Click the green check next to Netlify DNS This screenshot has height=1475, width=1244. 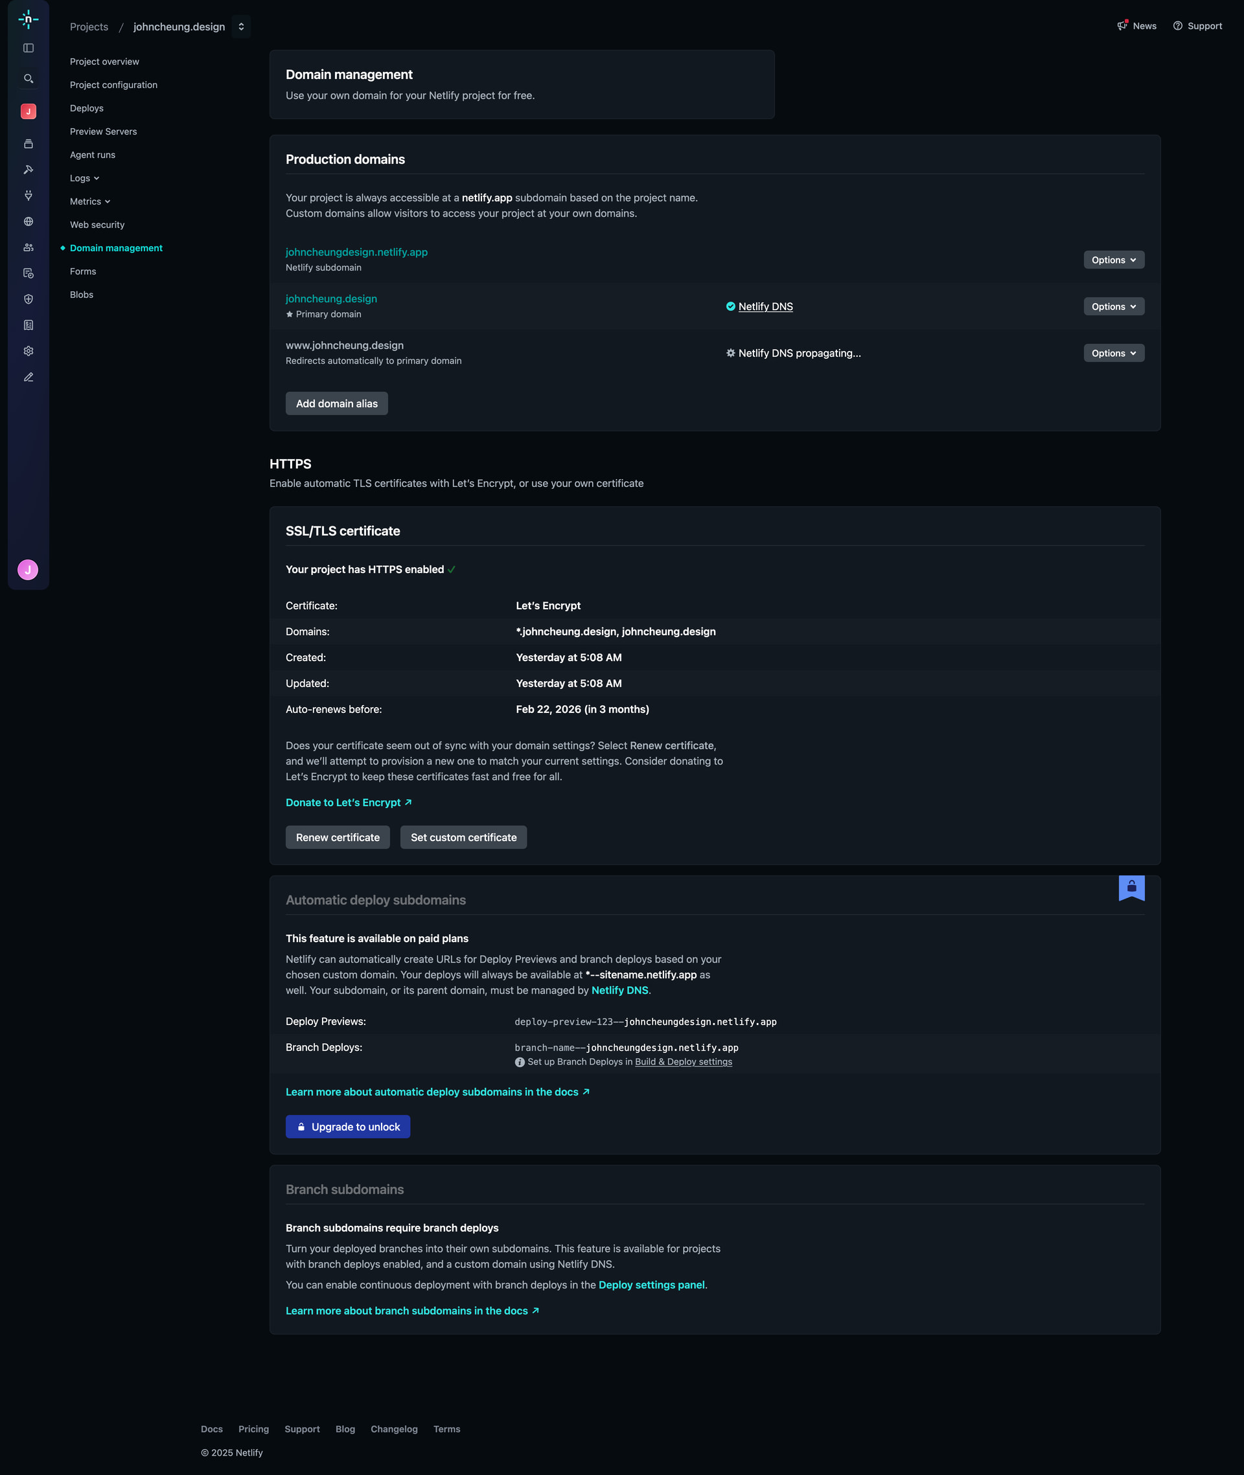(731, 306)
